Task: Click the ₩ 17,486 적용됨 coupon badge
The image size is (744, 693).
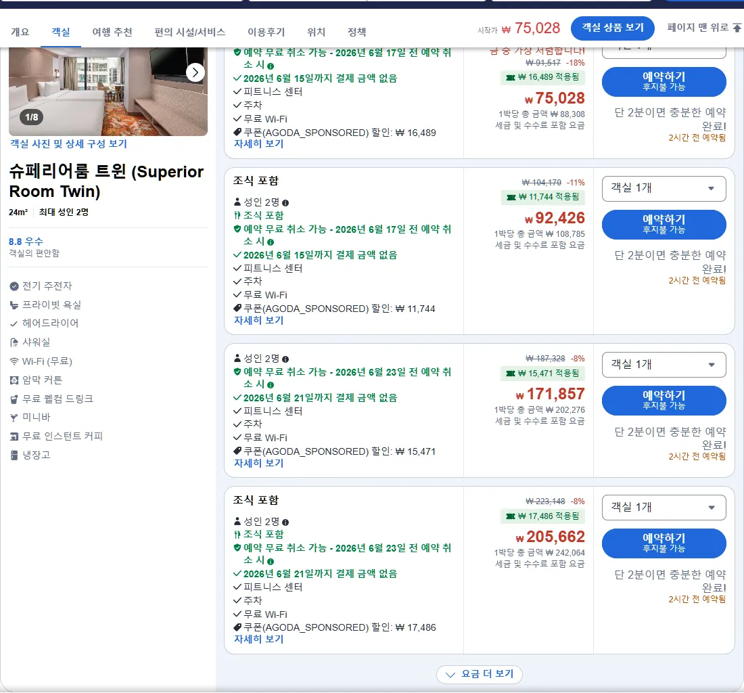Action: coord(542,516)
